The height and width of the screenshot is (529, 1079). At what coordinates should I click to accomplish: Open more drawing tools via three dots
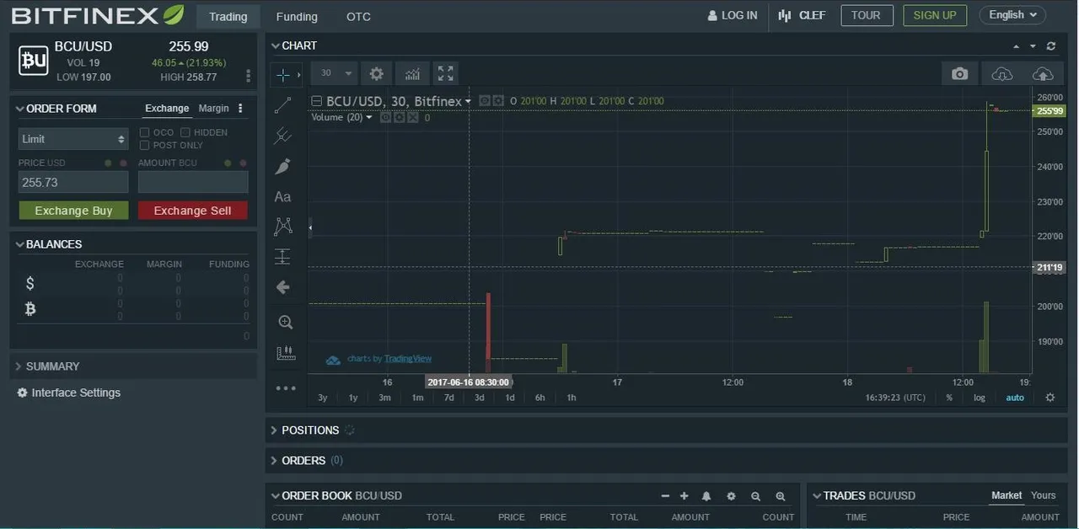[286, 388]
